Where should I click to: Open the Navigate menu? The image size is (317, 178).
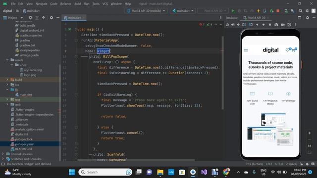click(x=41, y=3)
